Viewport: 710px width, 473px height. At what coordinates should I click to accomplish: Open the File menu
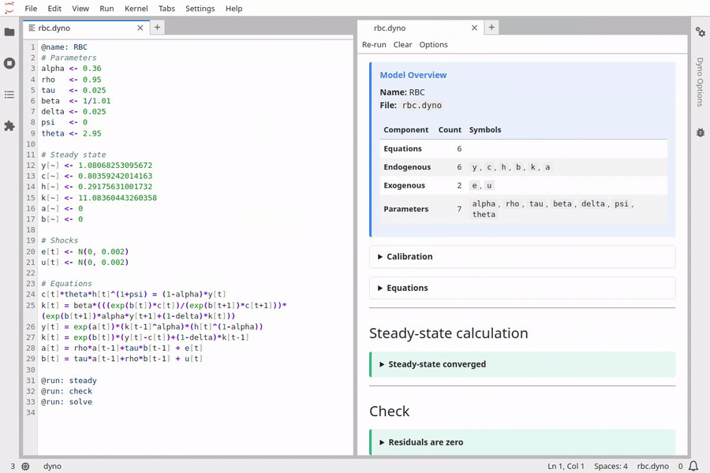pos(31,9)
